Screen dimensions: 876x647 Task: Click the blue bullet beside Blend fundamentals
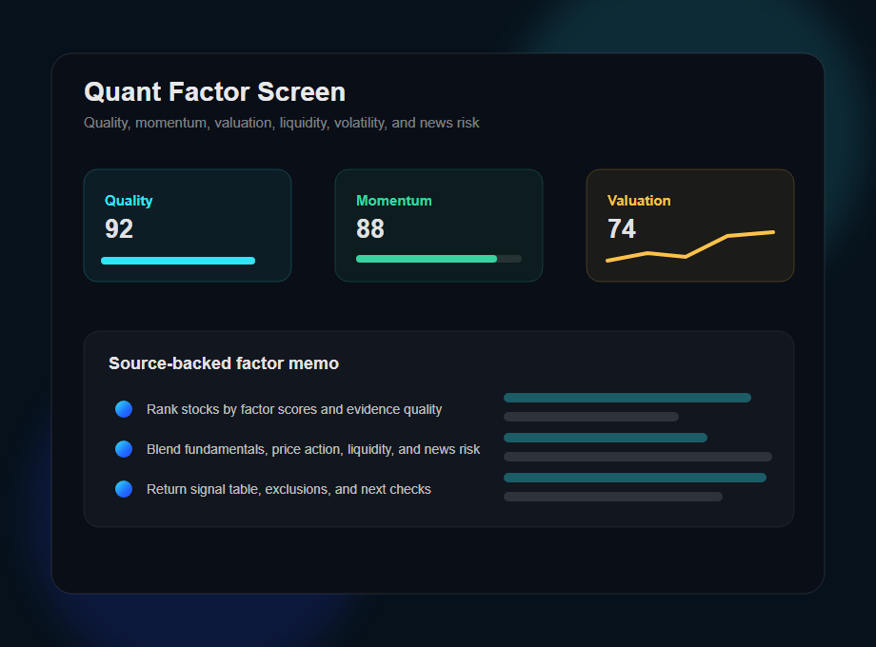(x=124, y=449)
